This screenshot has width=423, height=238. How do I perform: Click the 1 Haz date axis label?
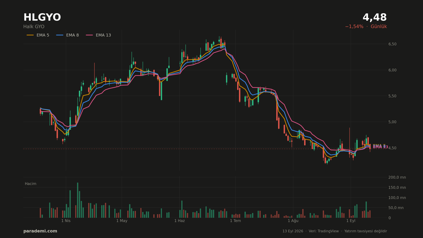180,221
